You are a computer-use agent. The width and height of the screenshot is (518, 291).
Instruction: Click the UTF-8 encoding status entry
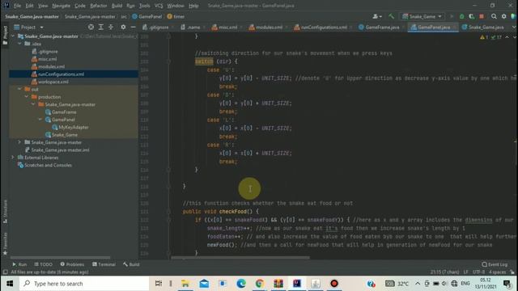click(478, 272)
